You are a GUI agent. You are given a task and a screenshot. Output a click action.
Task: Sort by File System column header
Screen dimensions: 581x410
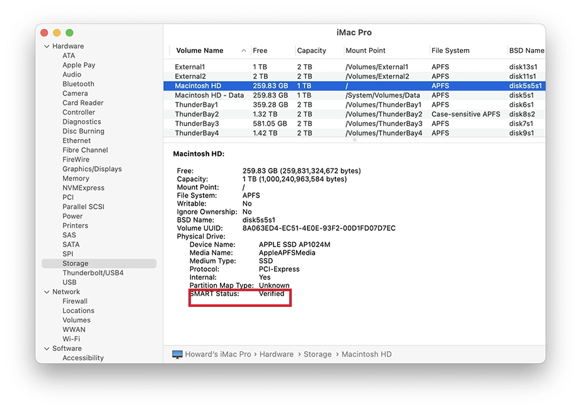[x=450, y=51]
